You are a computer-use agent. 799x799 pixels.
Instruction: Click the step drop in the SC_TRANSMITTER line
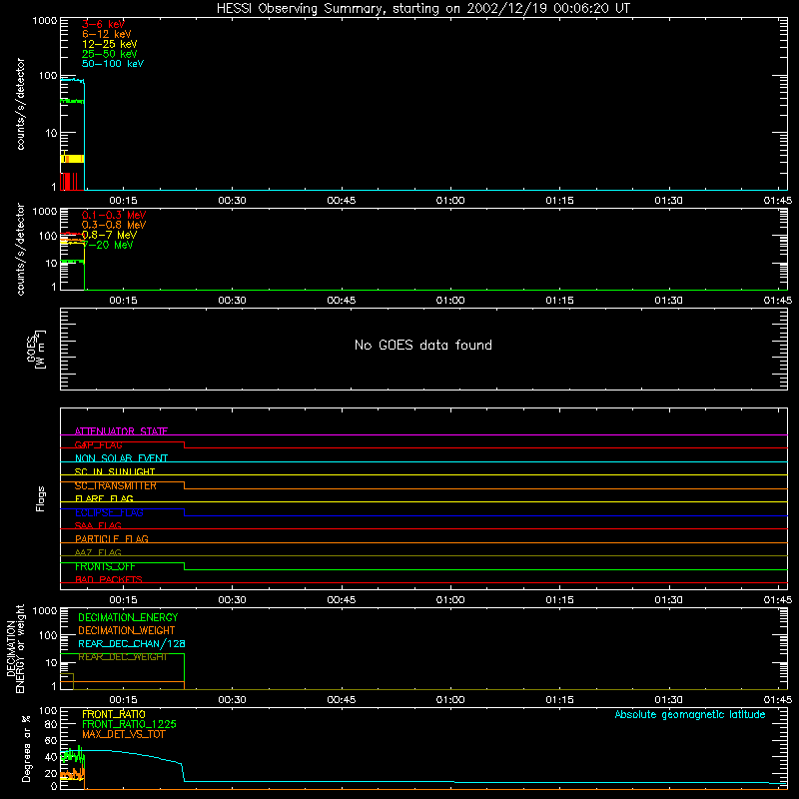(x=184, y=485)
